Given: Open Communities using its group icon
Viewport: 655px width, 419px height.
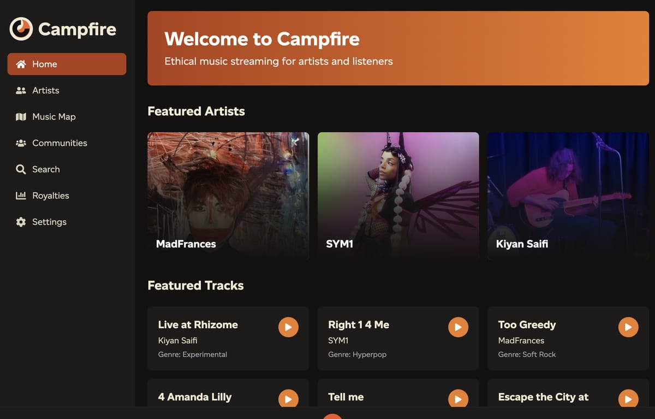Looking at the screenshot, I should coord(20,143).
